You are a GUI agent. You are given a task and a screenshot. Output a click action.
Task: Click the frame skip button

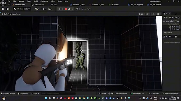tap(63, 9)
